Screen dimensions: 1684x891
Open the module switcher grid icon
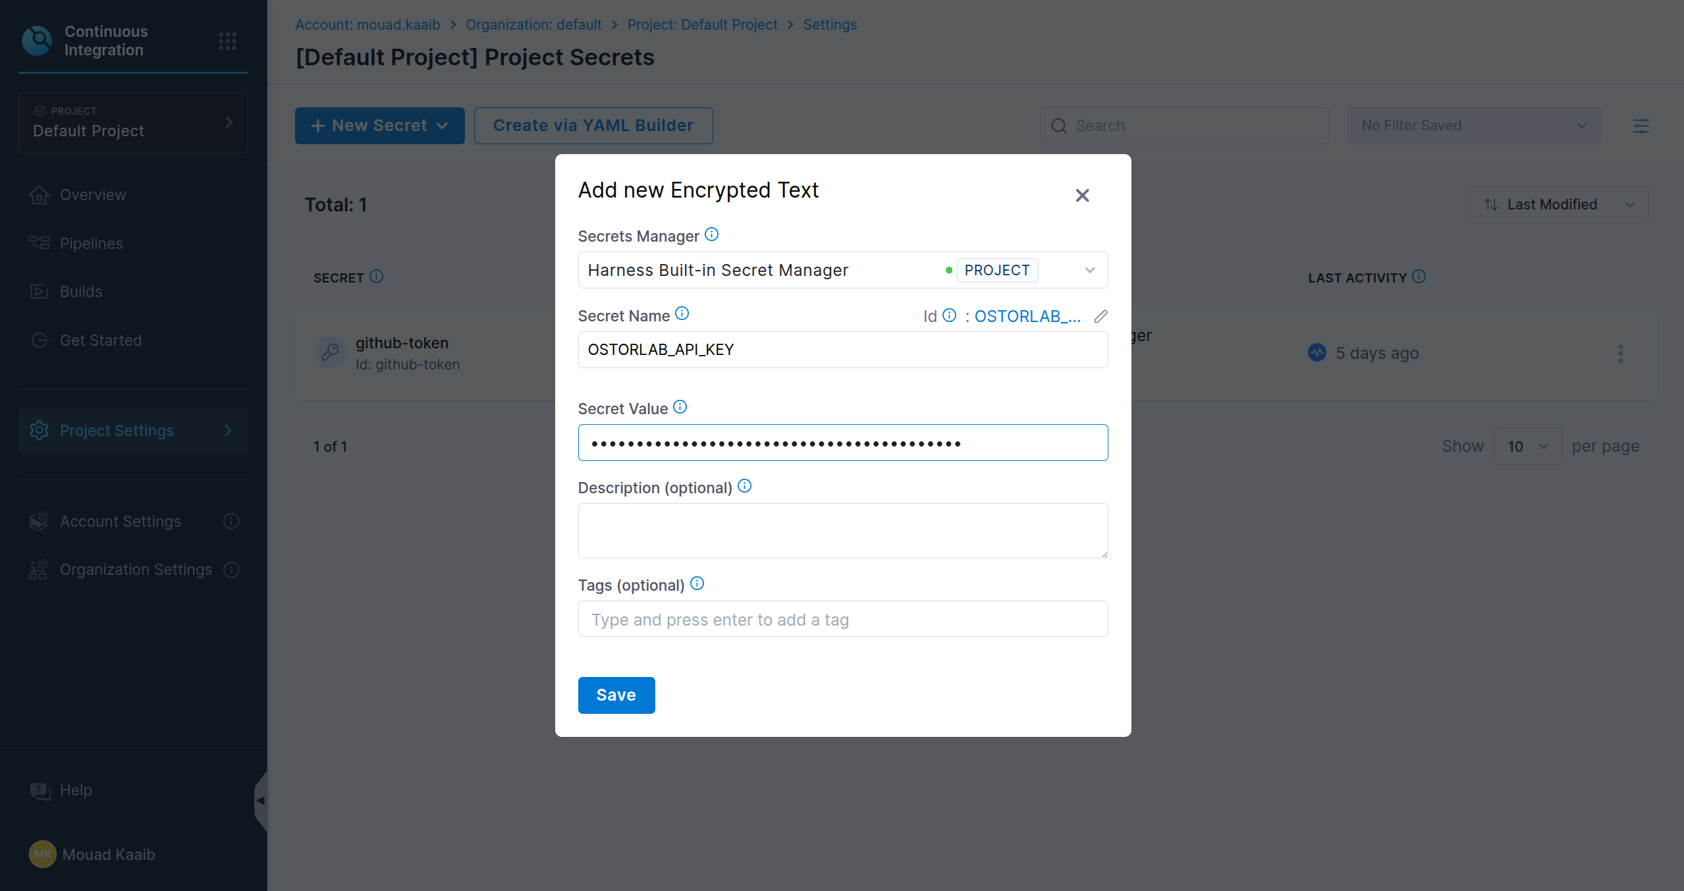coord(227,41)
